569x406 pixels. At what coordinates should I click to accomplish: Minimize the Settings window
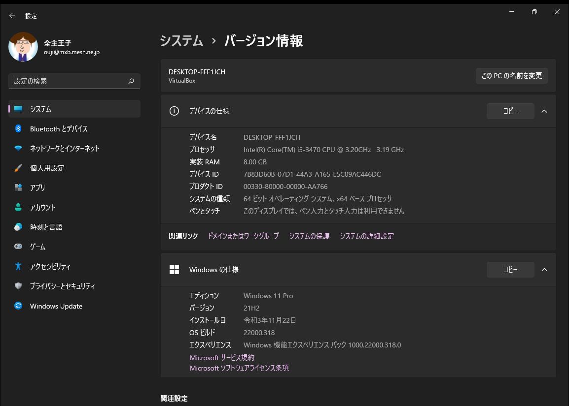[512, 12]
